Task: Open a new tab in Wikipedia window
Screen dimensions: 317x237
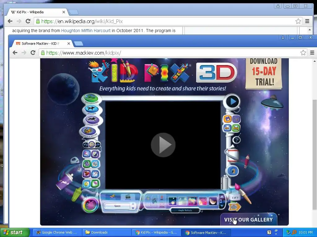Action: coord(74,12)
